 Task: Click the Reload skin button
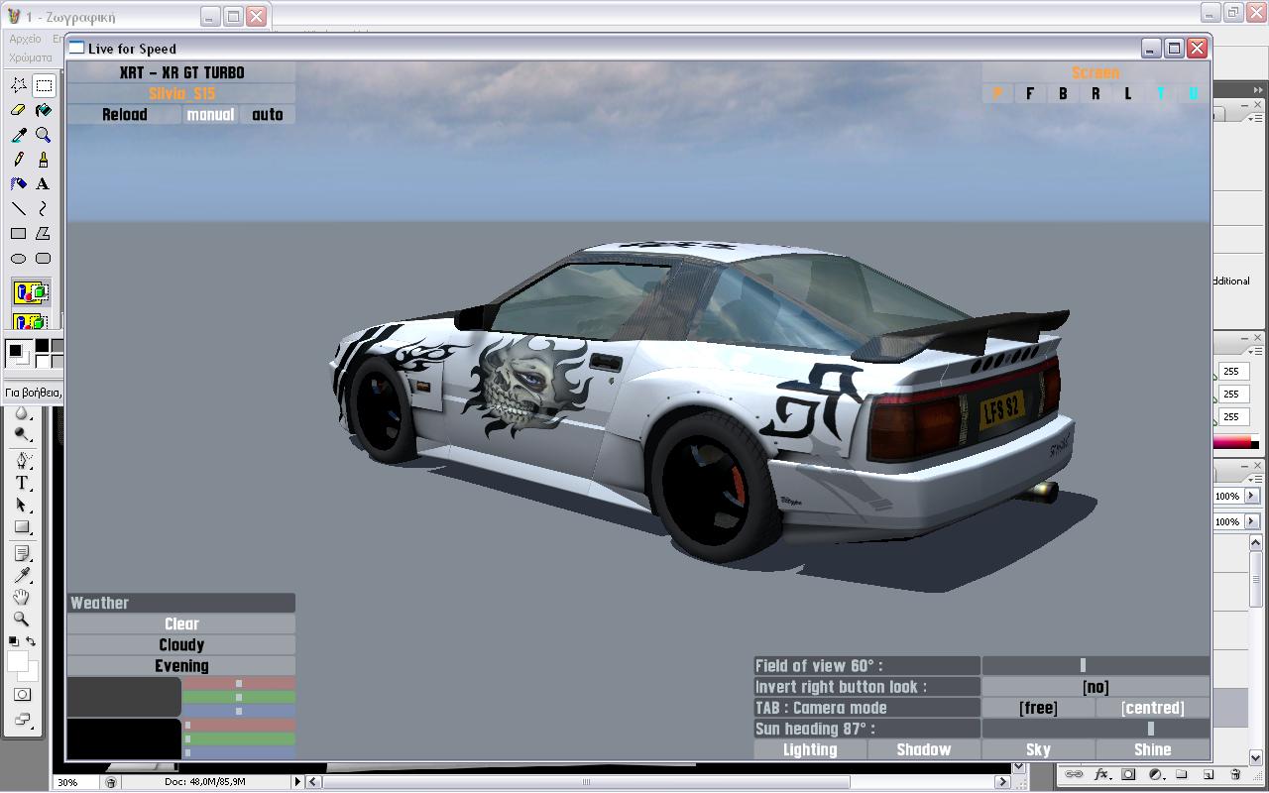click(125, 114)
